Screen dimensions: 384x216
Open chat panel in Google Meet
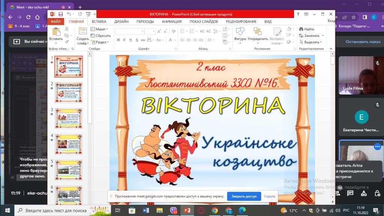350,193
